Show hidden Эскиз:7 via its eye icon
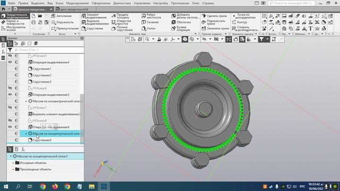 click(10, 108)
